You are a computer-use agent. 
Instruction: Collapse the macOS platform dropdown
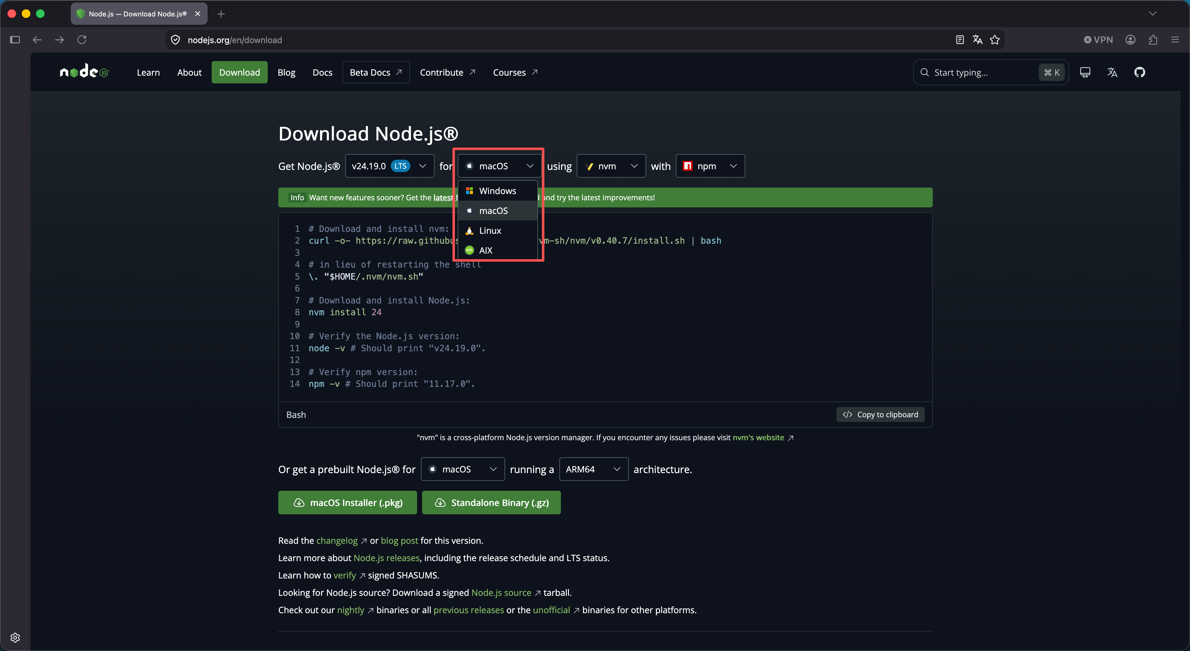click(x=499, y=166)
